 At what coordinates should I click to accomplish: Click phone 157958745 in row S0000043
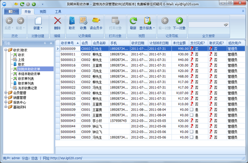click(118, 120)
